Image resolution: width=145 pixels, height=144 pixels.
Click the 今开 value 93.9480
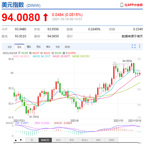(21, 29)
